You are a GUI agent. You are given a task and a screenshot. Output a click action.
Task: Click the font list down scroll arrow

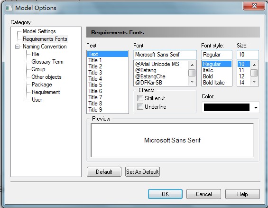pyautogui.click(x=192, y=82)
